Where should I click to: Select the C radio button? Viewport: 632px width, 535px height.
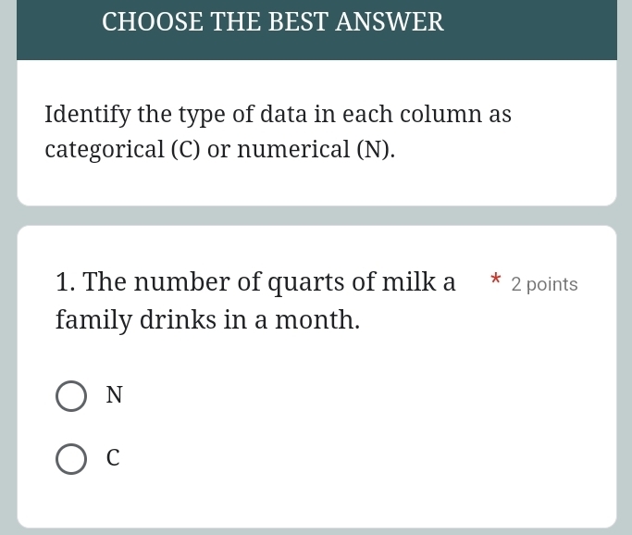point(71,459)
